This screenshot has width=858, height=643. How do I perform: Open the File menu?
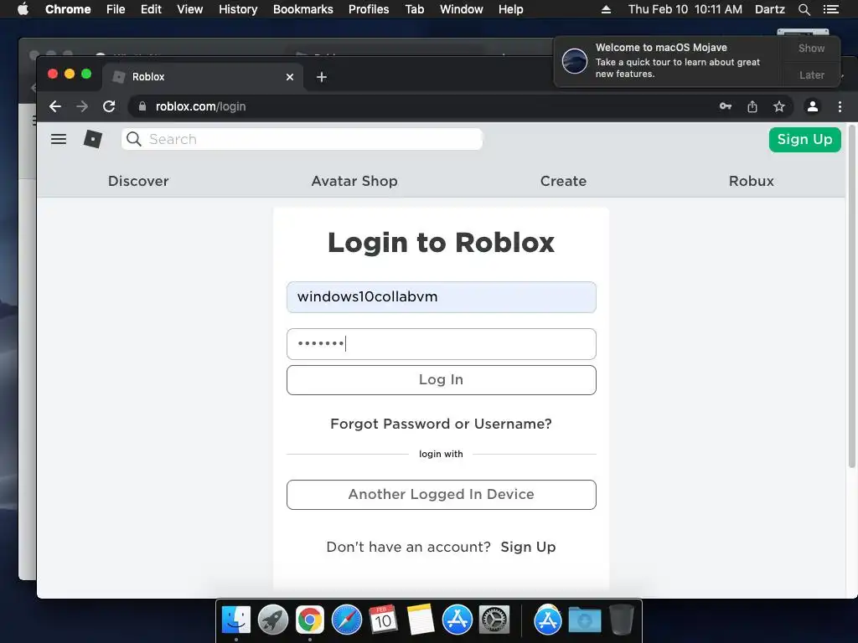pyautogui.click(x=116, y=9)
